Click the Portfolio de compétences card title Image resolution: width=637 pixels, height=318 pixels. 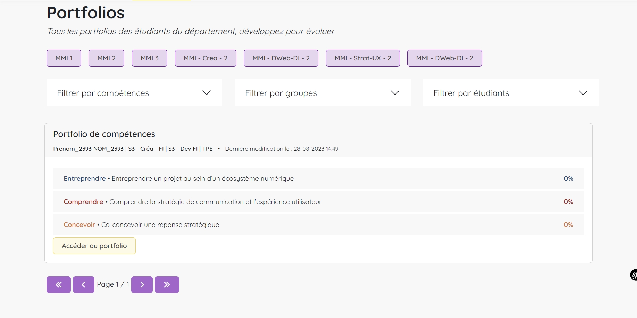[104, 134]
